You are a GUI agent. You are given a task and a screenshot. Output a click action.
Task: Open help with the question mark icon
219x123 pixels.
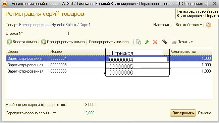[x=208, y=25]
